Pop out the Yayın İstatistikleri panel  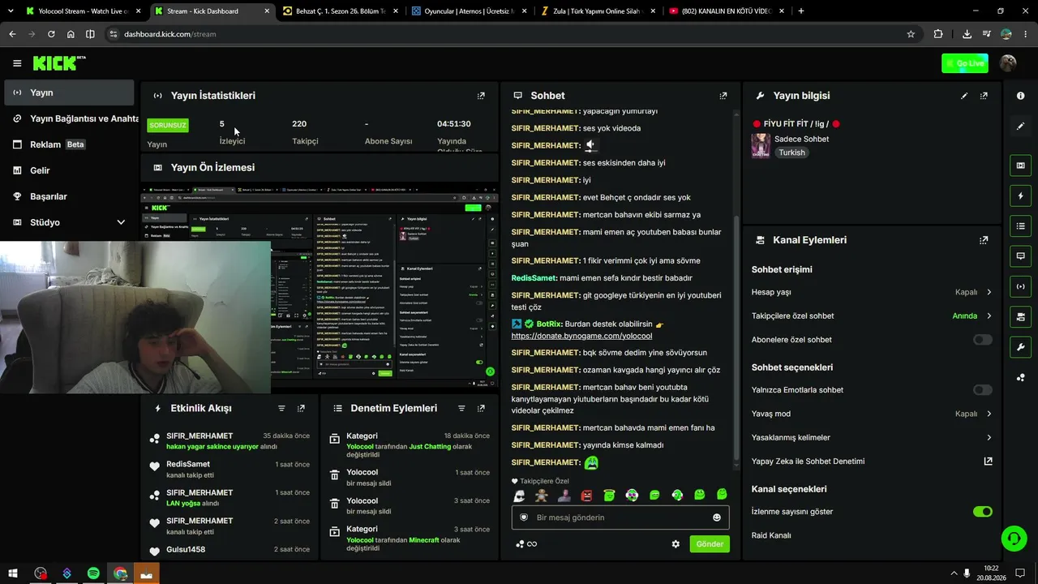pyautogui.click(x=481, y=96)
